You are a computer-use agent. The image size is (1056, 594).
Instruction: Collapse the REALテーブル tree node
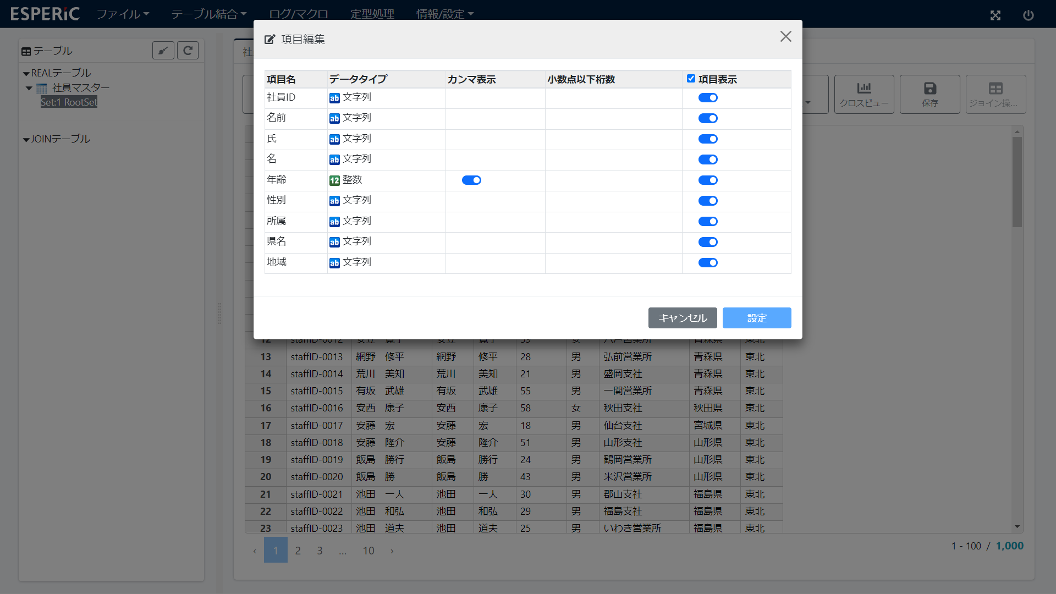tap(26, 74)
